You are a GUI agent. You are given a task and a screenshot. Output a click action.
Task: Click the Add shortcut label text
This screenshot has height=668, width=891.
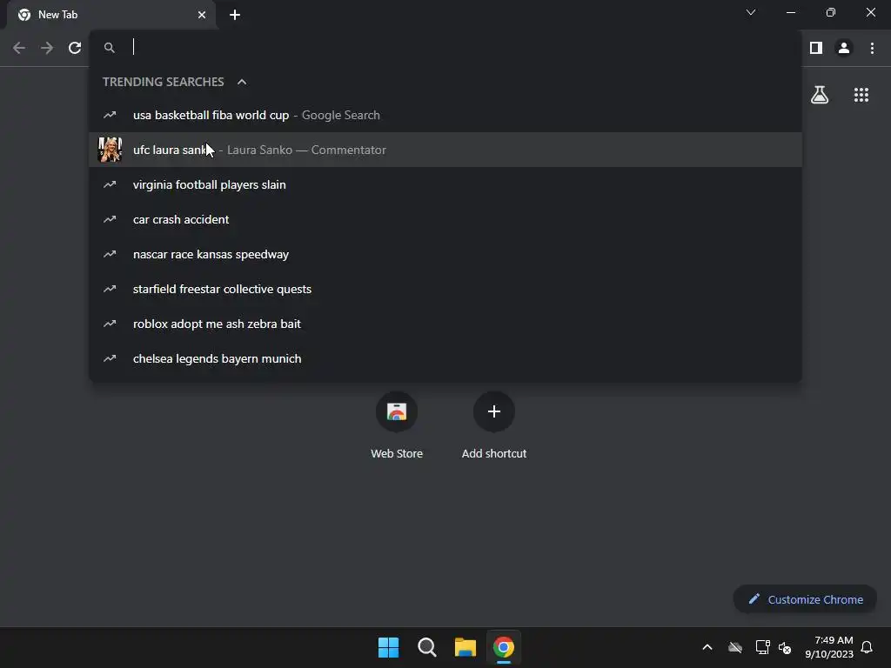click(x=494, y=453)
